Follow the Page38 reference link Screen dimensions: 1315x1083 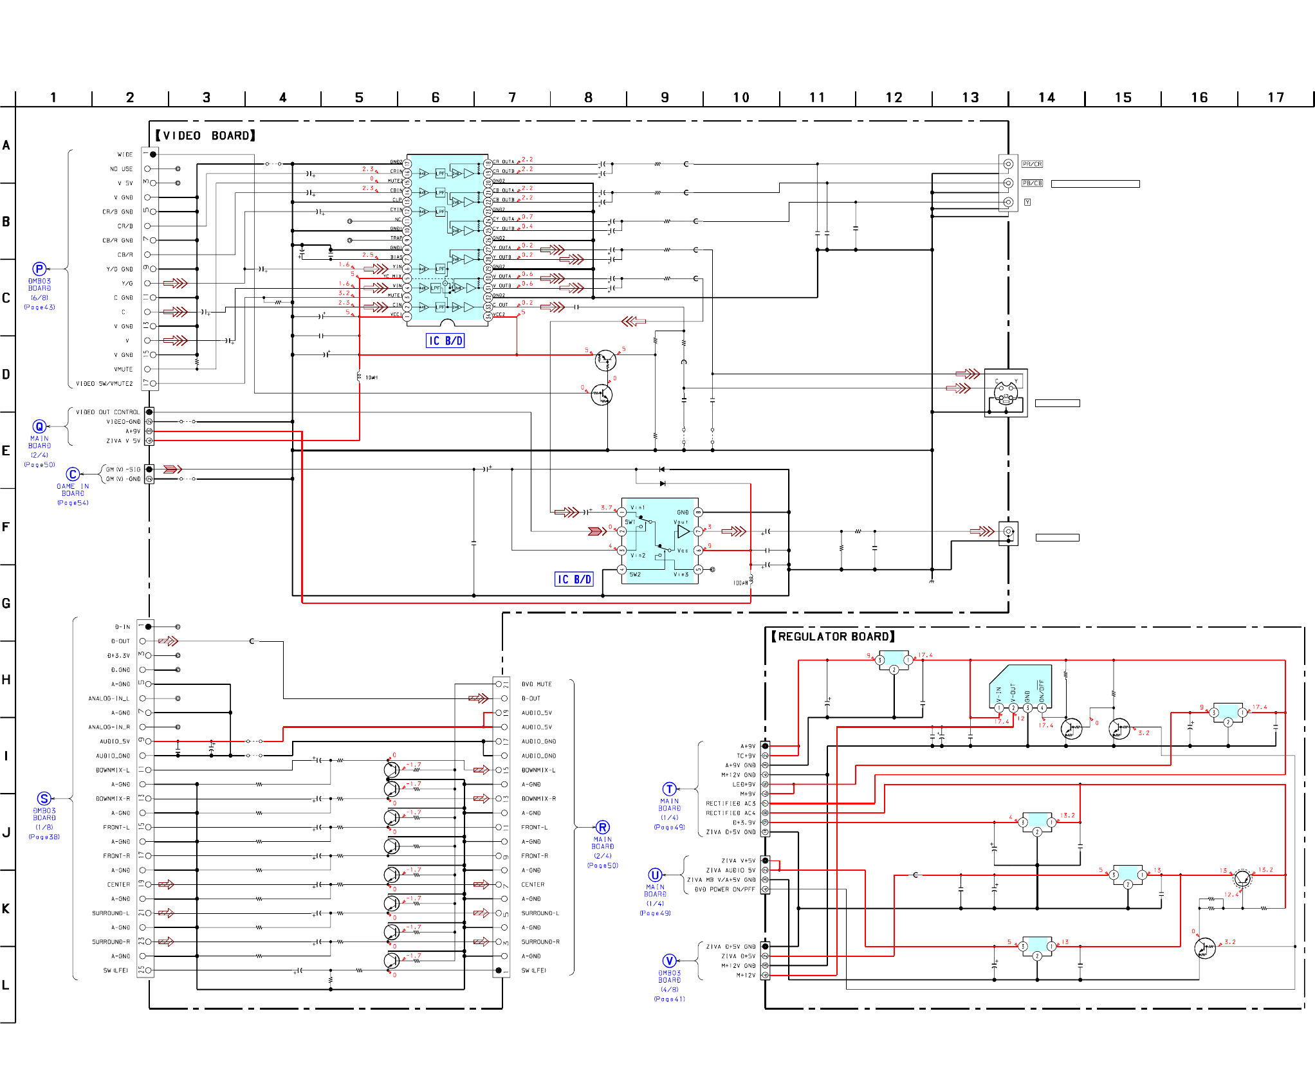44,837
